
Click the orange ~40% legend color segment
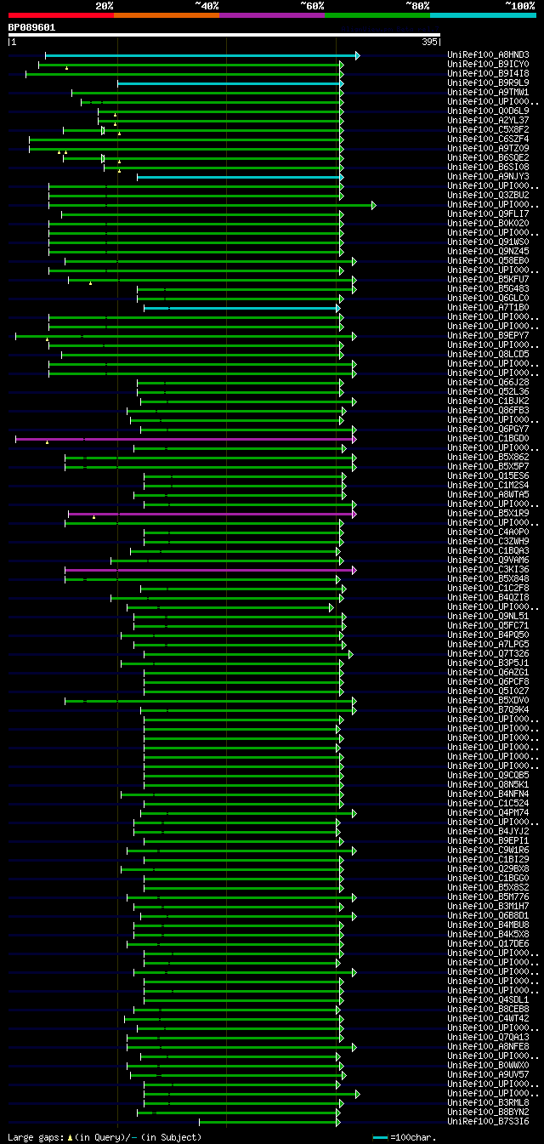coord(167,14)
